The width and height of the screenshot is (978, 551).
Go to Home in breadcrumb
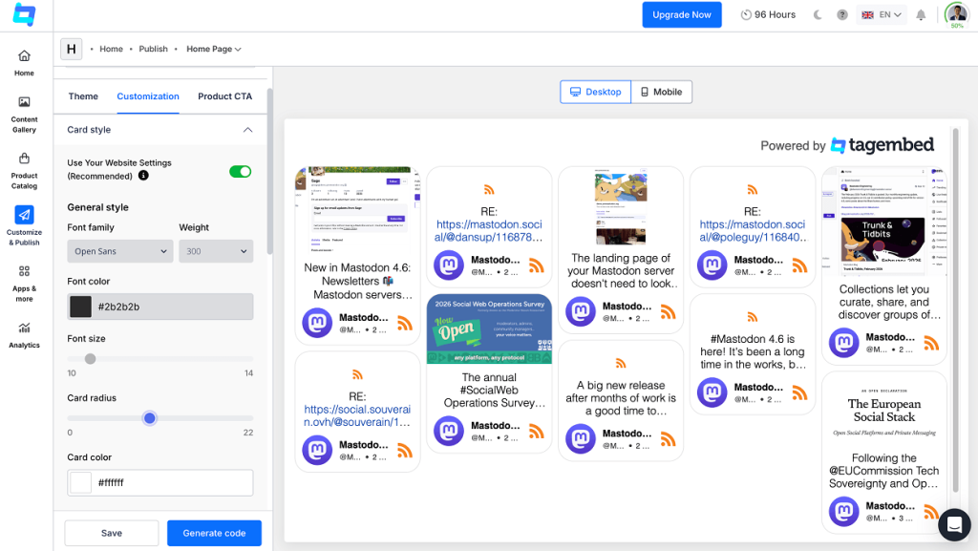point(111,49)
